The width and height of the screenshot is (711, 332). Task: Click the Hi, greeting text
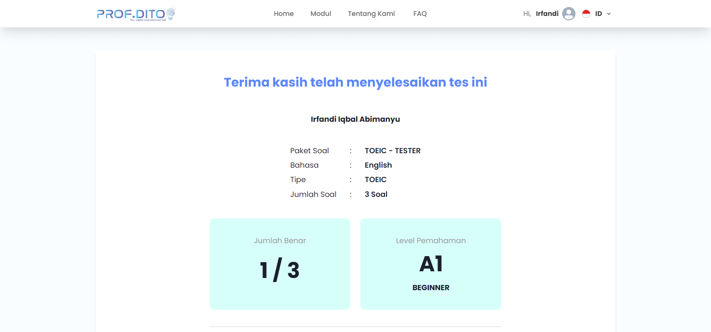(x=527, y=14)
